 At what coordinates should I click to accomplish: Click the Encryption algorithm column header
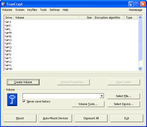tap(109, 18)
